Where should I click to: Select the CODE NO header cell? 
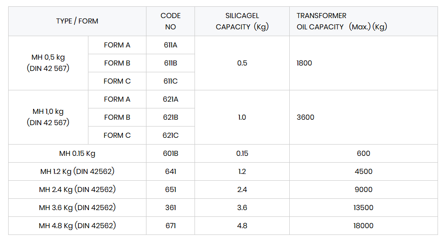(170, 21)
